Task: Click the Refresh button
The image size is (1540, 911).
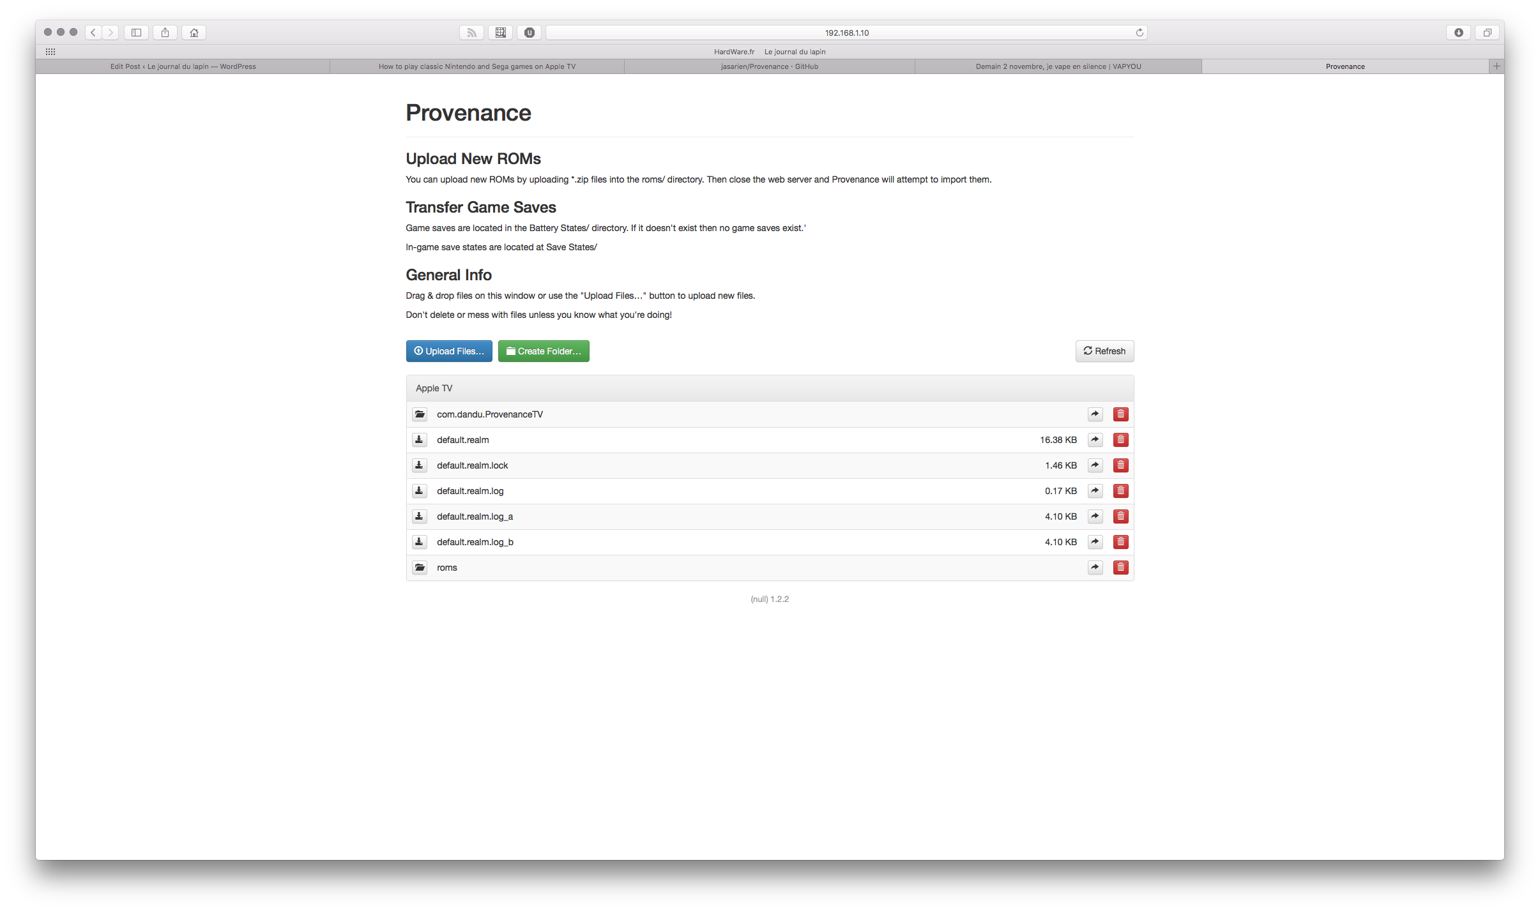Action: click(x=1104, y=351)
